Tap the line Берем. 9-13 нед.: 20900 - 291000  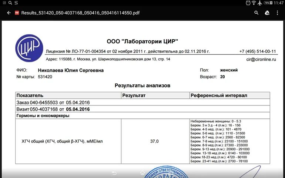pos(220,149)
